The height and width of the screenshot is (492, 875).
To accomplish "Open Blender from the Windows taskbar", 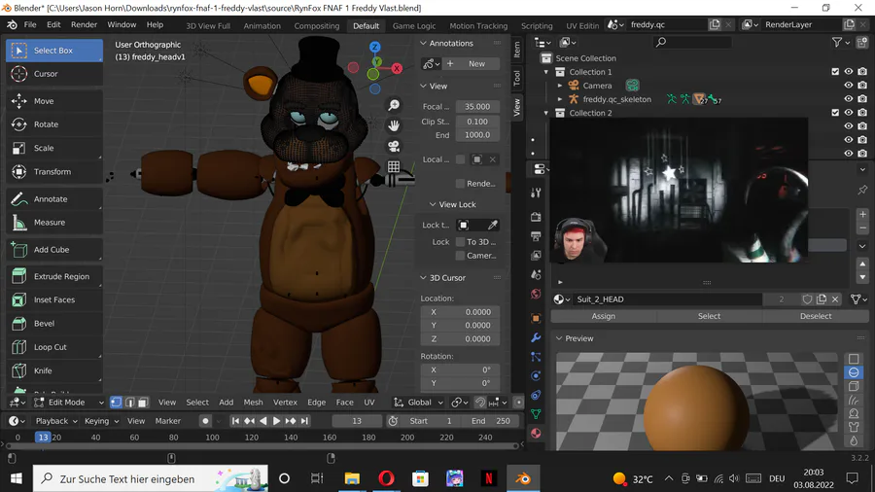I will (523, 478).
